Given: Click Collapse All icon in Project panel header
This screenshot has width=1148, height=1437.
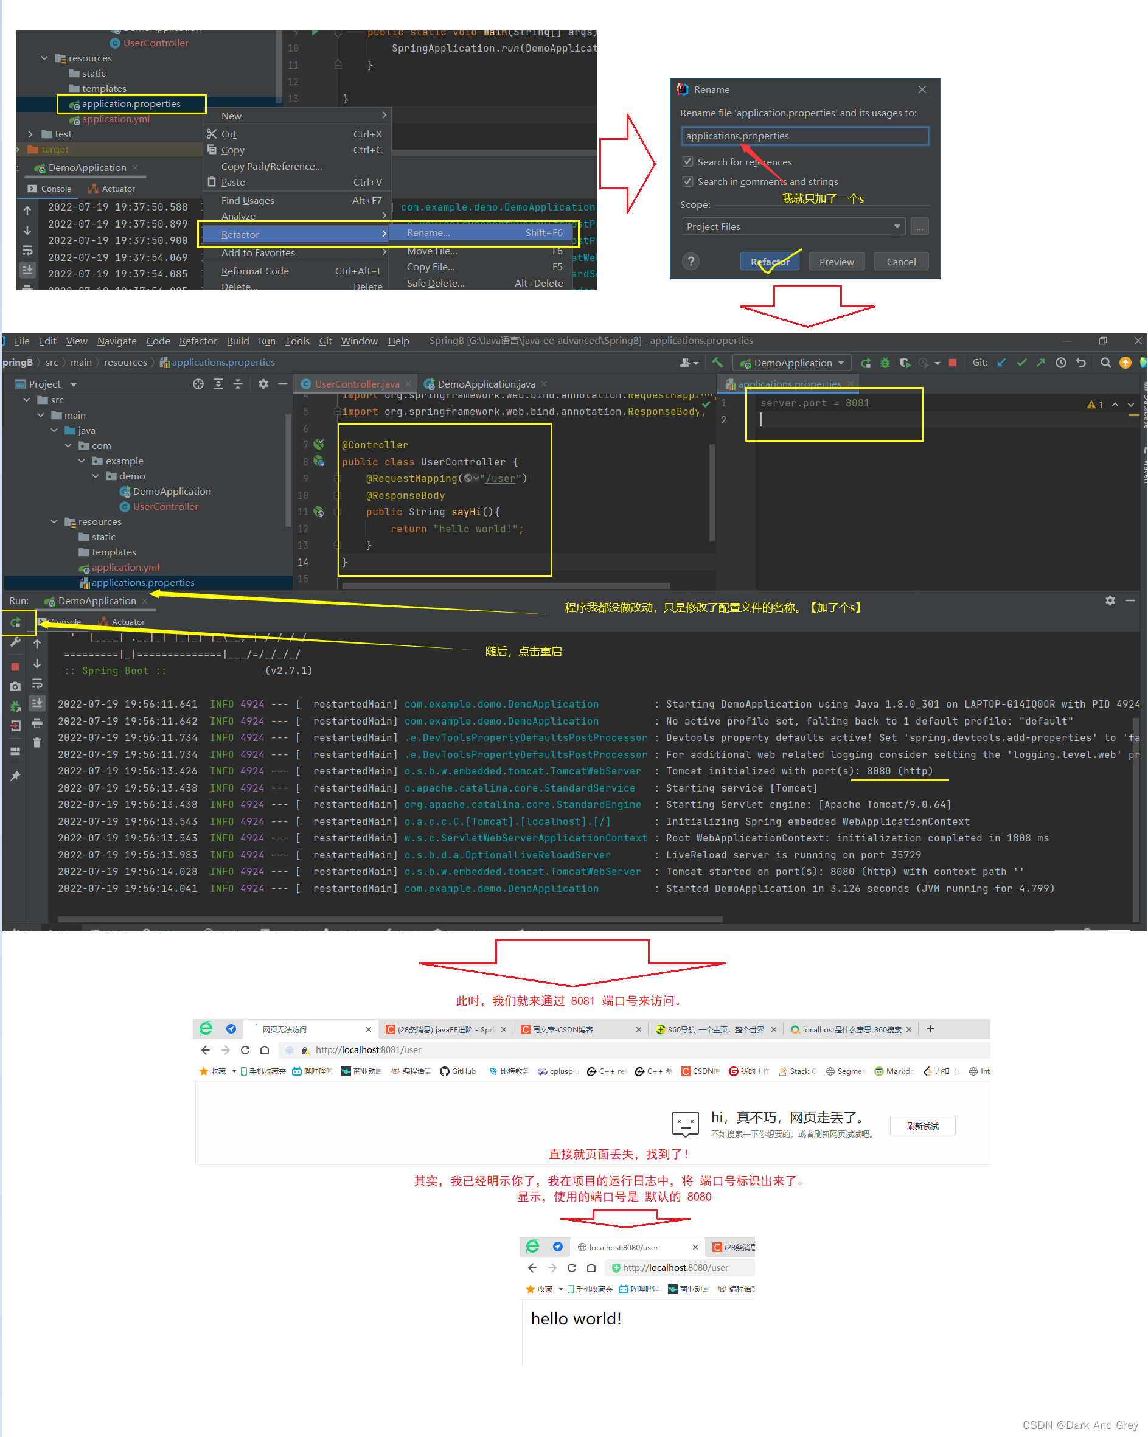Looking at the screenshot, I should click(x=237, y=384).
